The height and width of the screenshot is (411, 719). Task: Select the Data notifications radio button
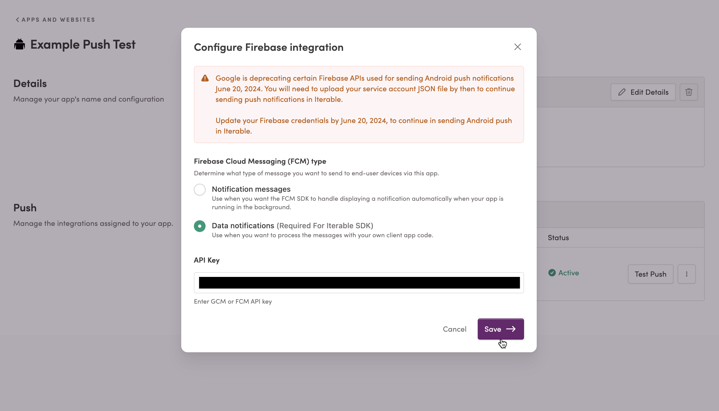point(199,226)
